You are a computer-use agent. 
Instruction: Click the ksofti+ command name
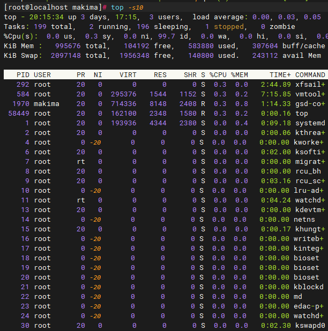[310, 152]
